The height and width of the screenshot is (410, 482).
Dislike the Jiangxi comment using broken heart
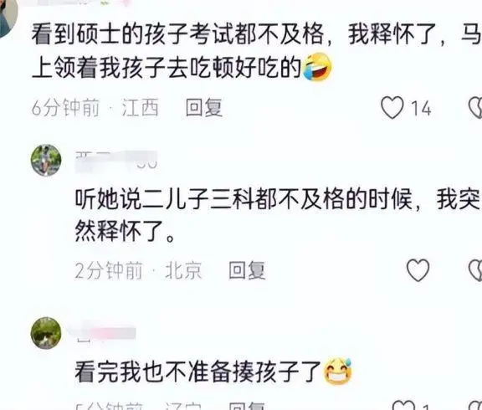click(475, 108)
